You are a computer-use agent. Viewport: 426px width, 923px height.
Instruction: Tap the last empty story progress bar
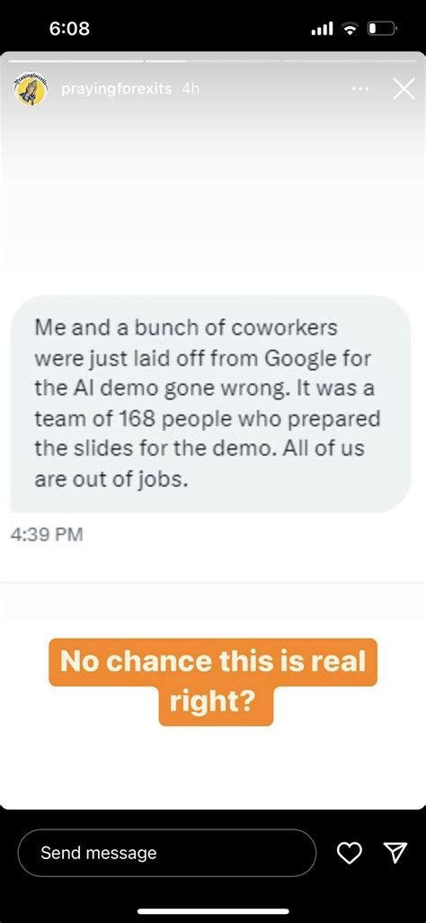pyautogui.click(x=351, y=60)
